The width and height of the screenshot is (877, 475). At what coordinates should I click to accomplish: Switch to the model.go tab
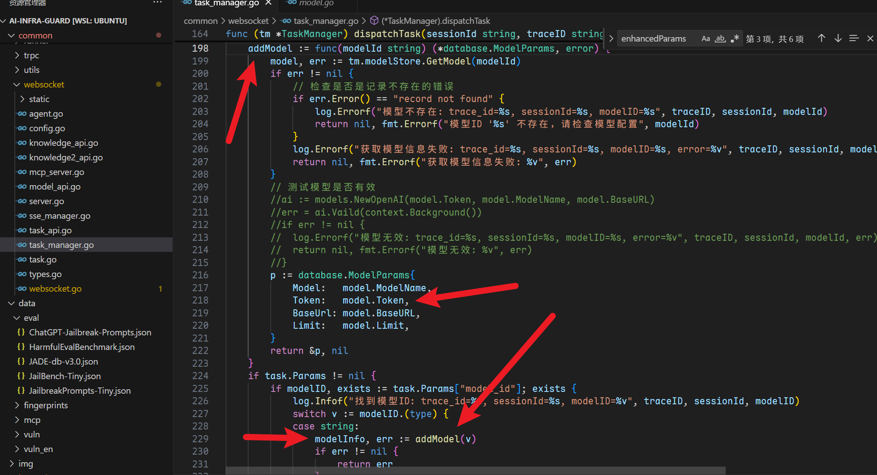point(316,3)
